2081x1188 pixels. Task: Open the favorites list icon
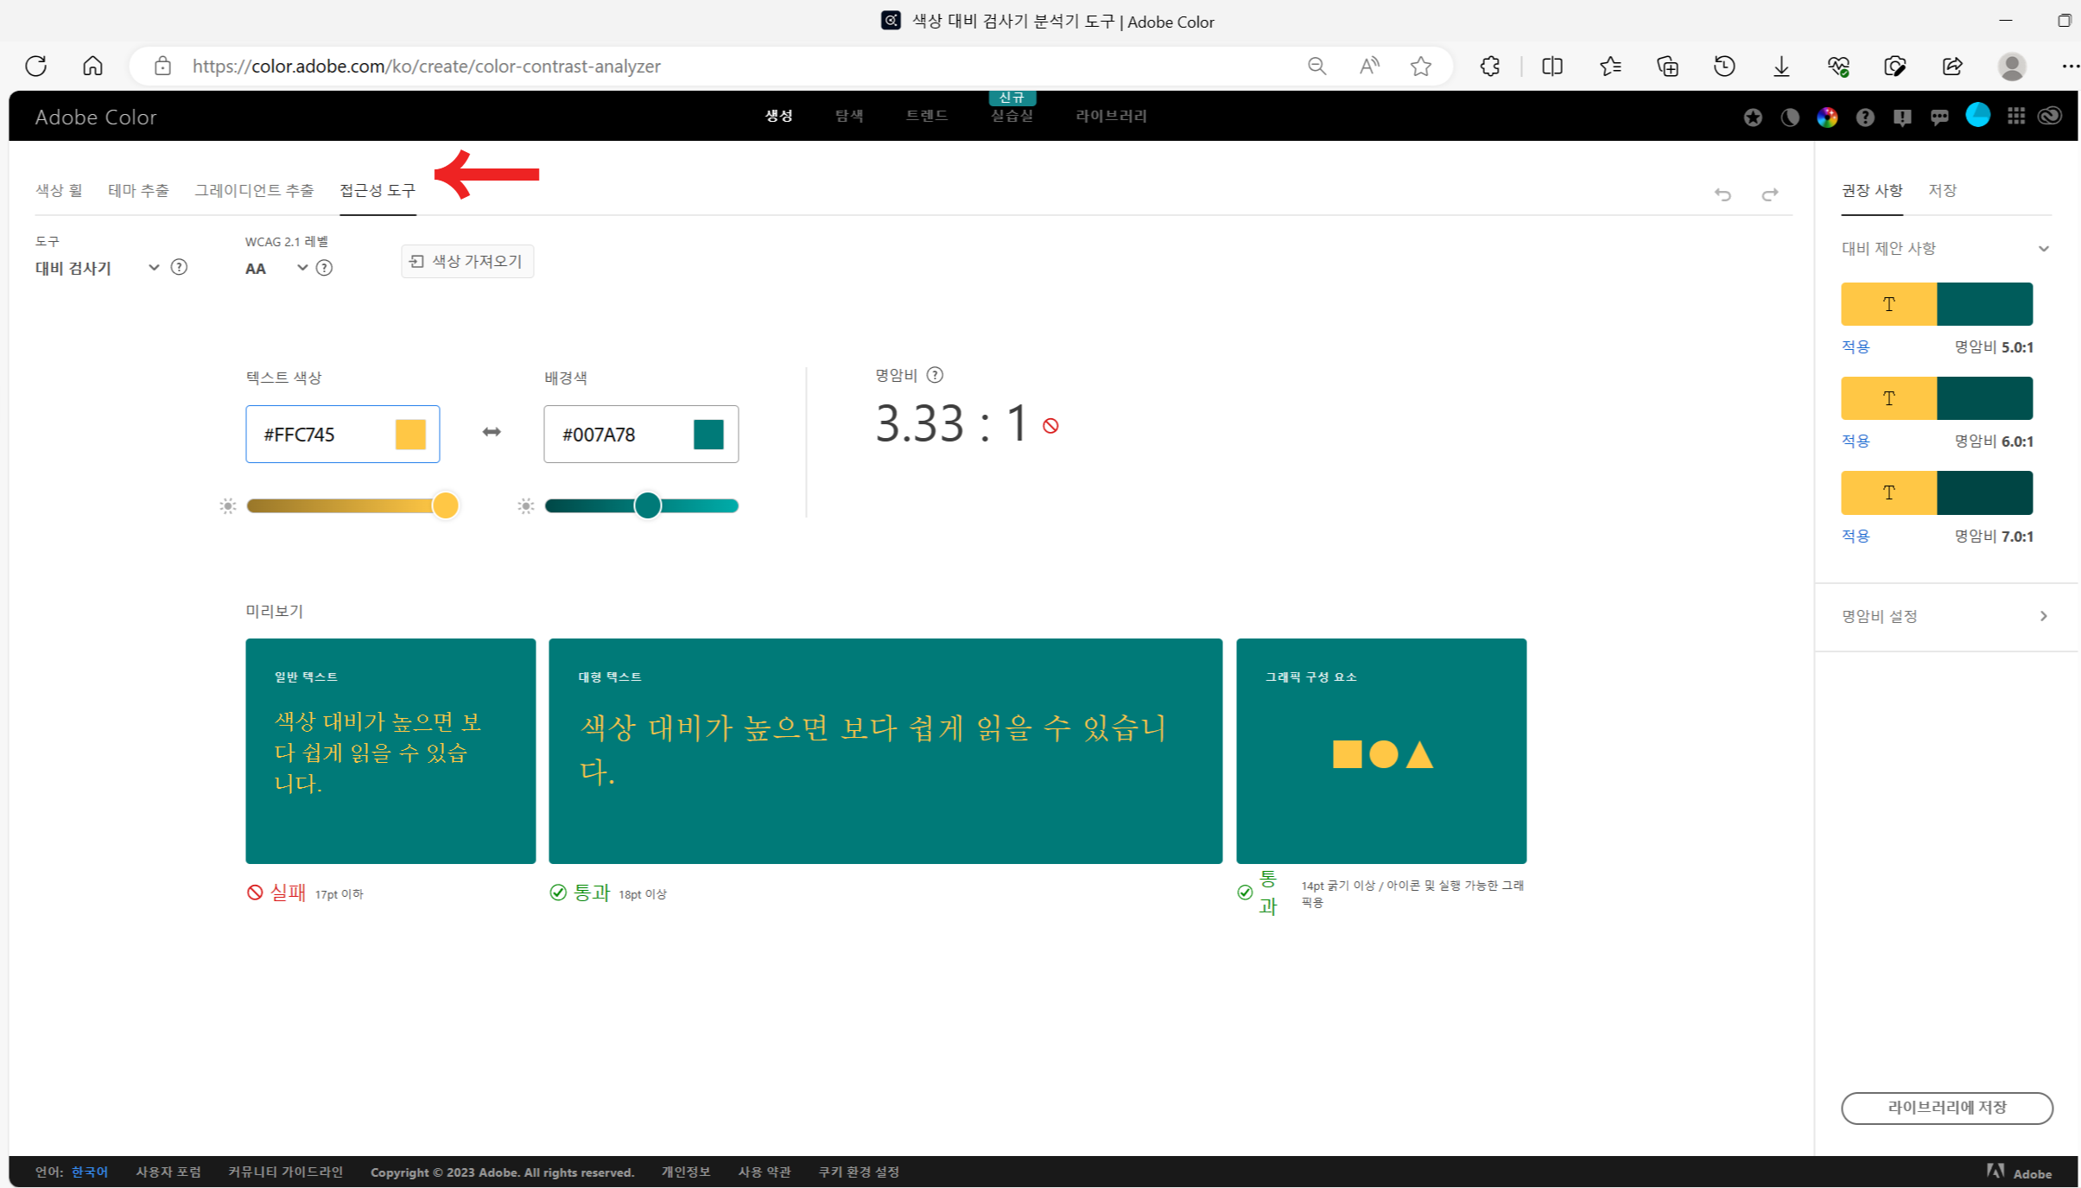tap(1610, 66)
